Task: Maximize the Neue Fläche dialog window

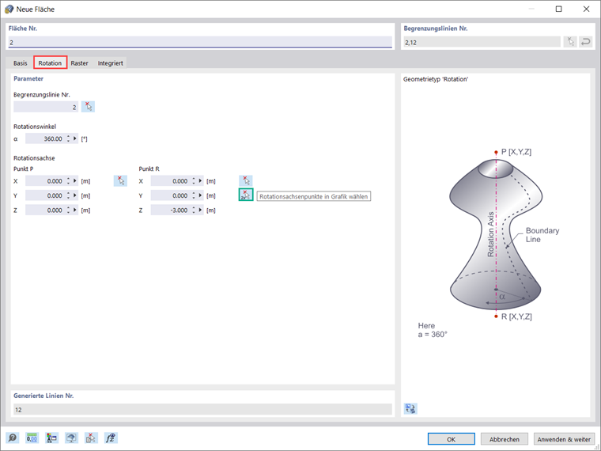Action: pyautogui.click(x=559, y=9)
